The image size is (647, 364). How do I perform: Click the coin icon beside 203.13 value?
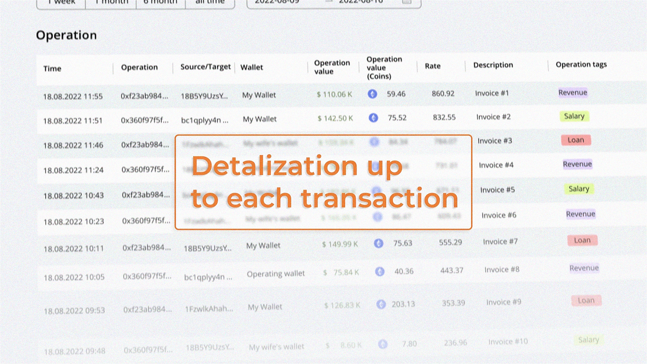[x=381, y=304]
